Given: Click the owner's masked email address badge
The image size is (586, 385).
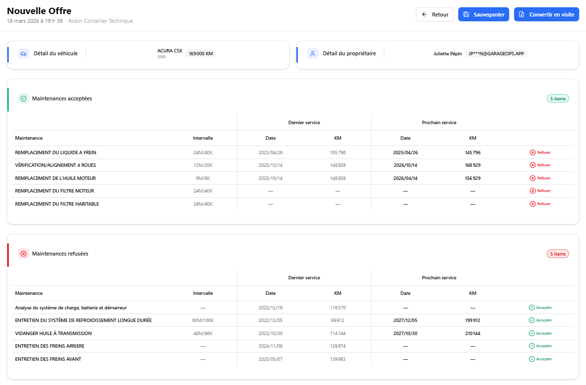Looking at the screenshot, I should [496, 53].
